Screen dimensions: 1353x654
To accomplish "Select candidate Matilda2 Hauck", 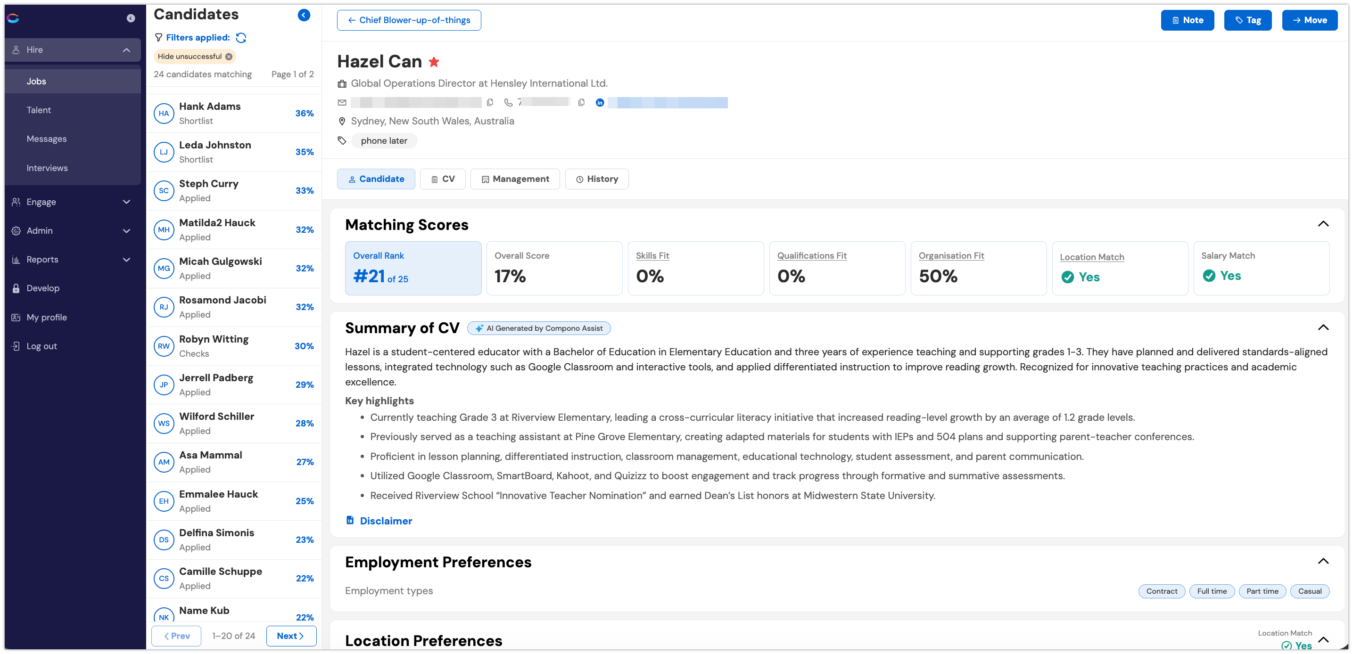I will pos(234,230).
